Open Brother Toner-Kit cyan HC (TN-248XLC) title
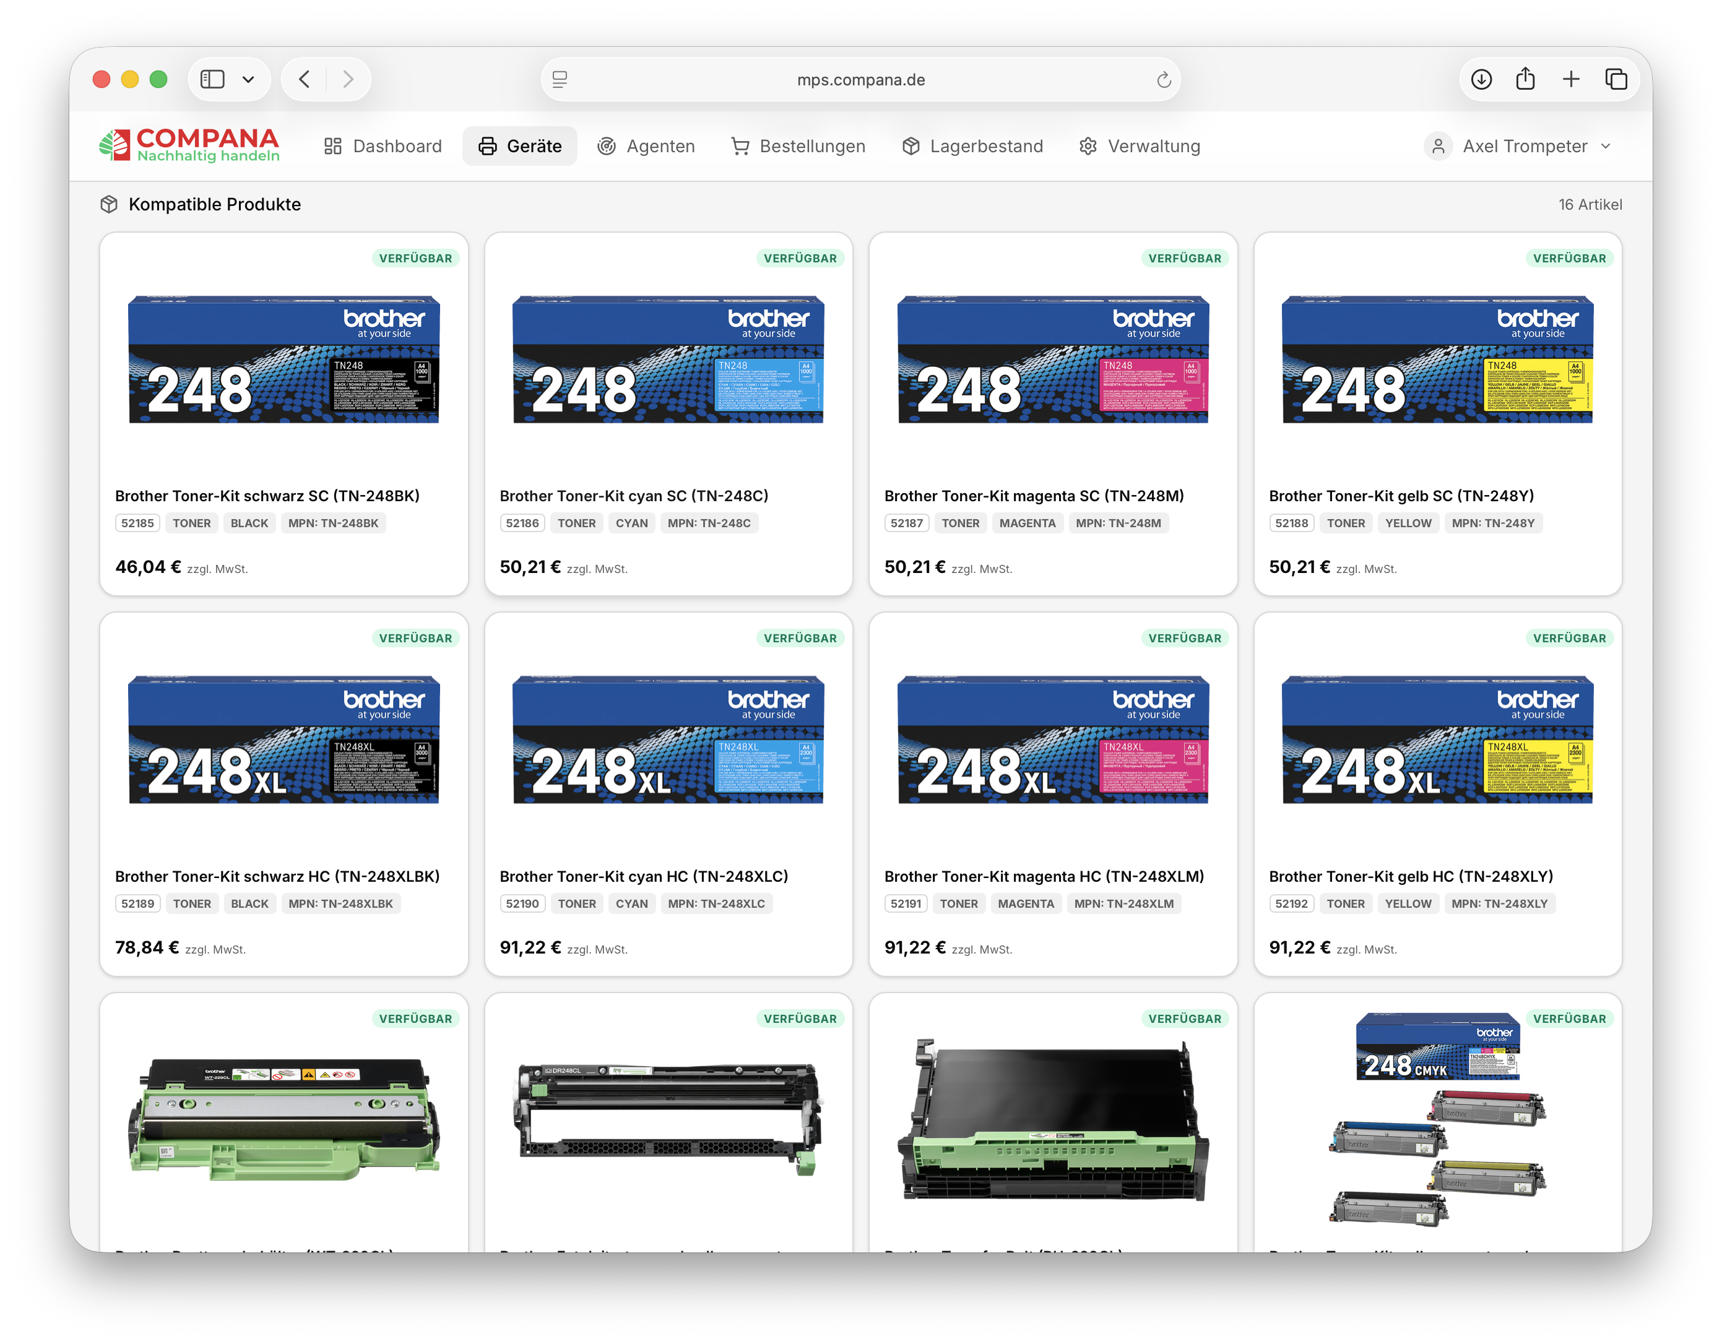This screenshot has height=1344, width=1722. click(x=644, y=876)
